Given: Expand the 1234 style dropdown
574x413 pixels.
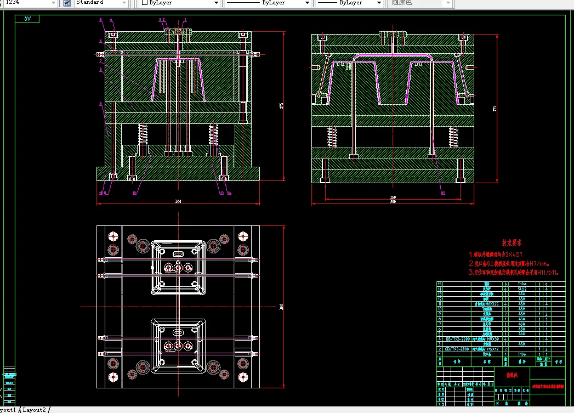Looking at the screenshot, I should (x=53, y=3).
